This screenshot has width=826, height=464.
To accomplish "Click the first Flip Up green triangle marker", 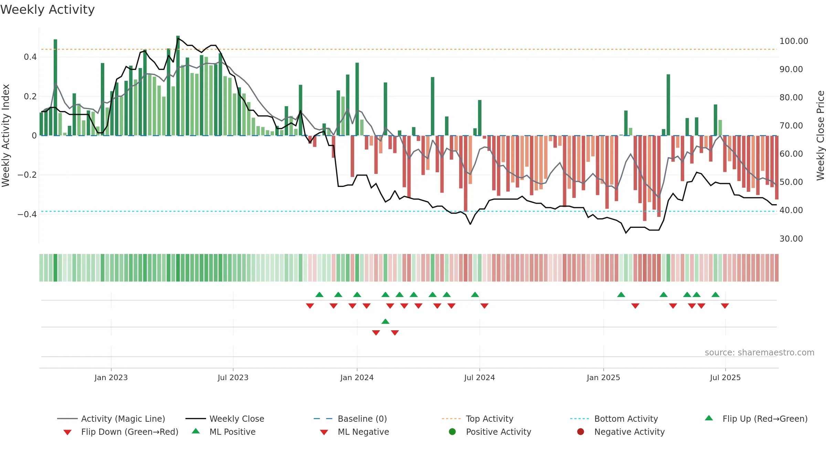I will point(319,295).
